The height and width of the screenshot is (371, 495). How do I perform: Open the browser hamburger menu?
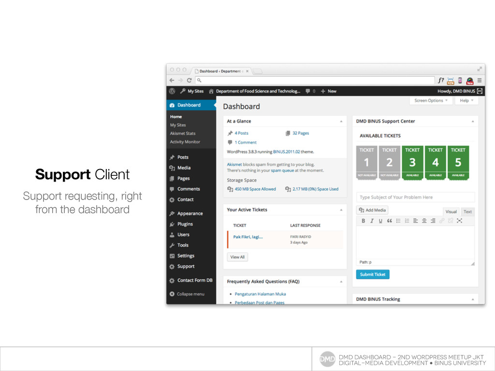tap(479, 81)
